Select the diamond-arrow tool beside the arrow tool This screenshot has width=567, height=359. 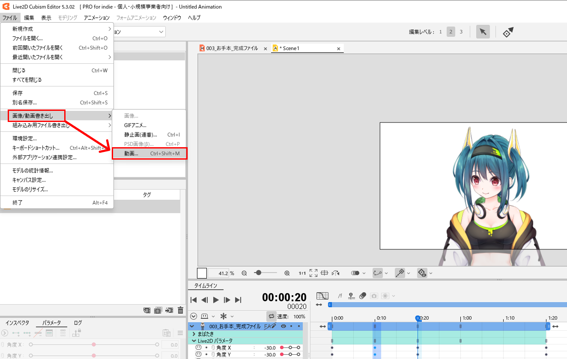508,32
